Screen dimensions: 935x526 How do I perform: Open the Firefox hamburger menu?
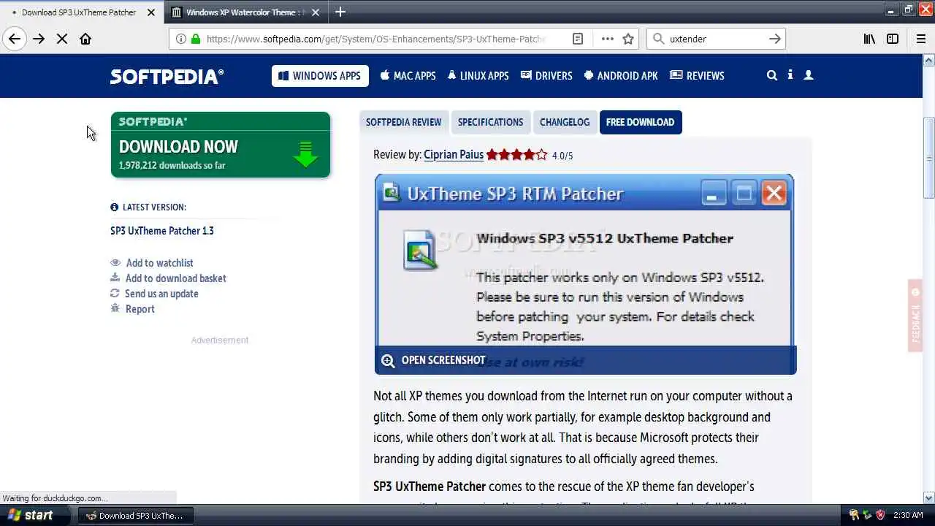coord(921,39)
